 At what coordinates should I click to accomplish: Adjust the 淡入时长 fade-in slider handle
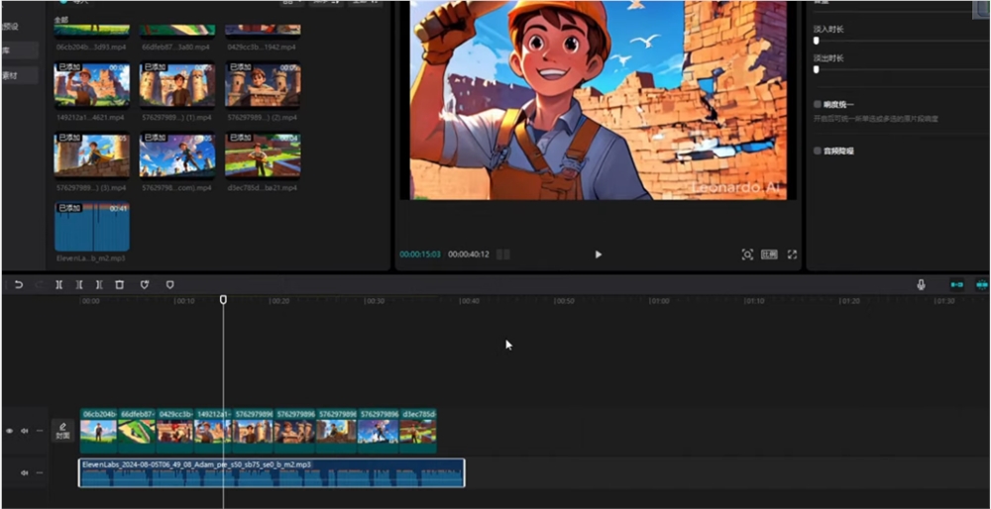[816, 41]
